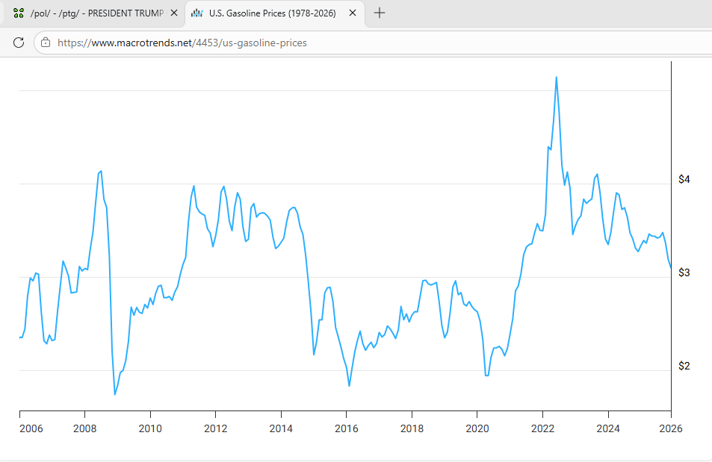
Task: Focus the macrotrends.net address bar
Action: [372, 43]
